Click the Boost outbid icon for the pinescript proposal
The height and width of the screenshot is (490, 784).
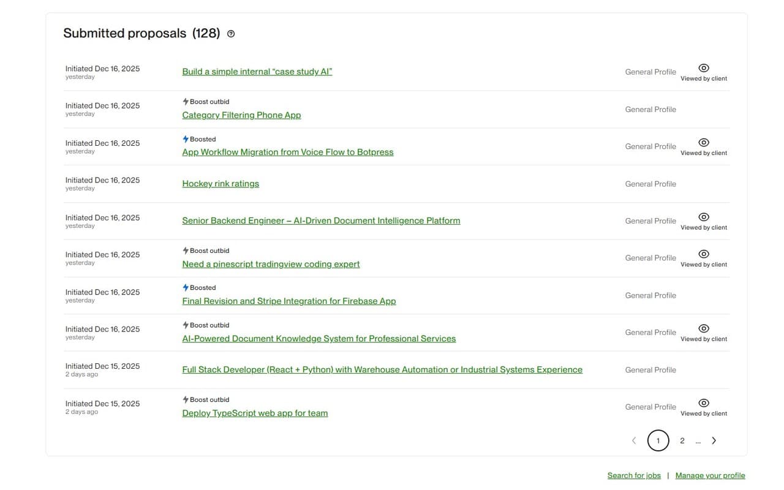pos(184,250)
